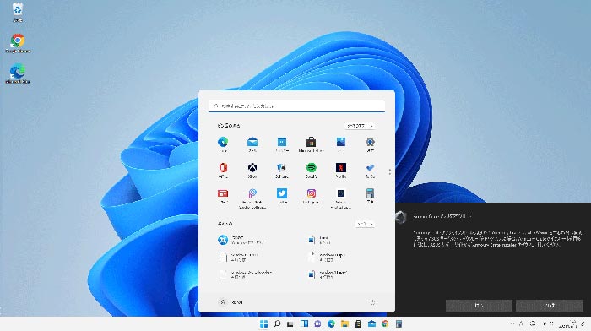Open the pinned Spotify app
Viewport: 591px width, 331px height.
tap(311, 170)
